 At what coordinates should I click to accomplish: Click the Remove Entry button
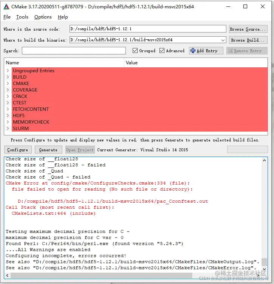coord(247,51)
